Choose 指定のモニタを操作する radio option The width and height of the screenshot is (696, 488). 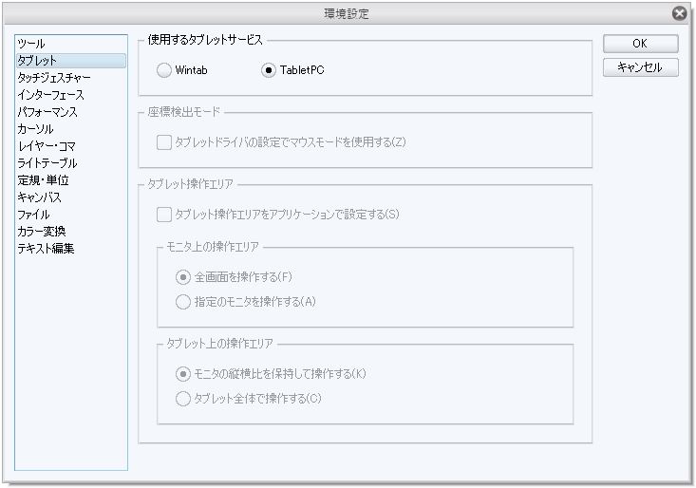pos(183,302)
